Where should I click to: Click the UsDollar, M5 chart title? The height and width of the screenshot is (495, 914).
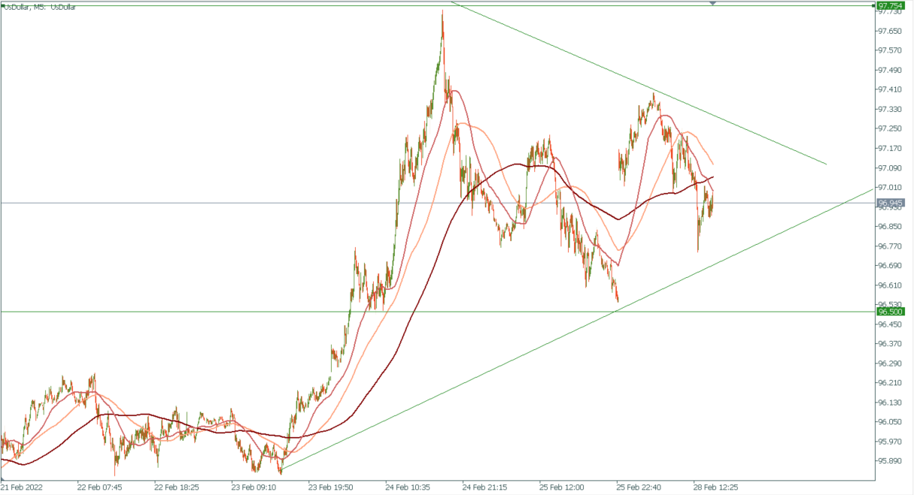point(39,7)
